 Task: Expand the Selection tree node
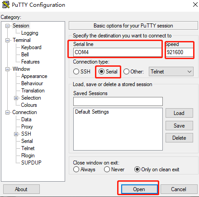tap(16, 98)
